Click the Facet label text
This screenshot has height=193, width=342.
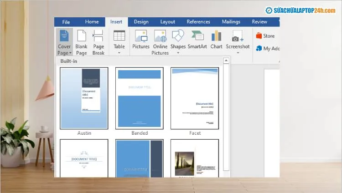pos(195,133)
